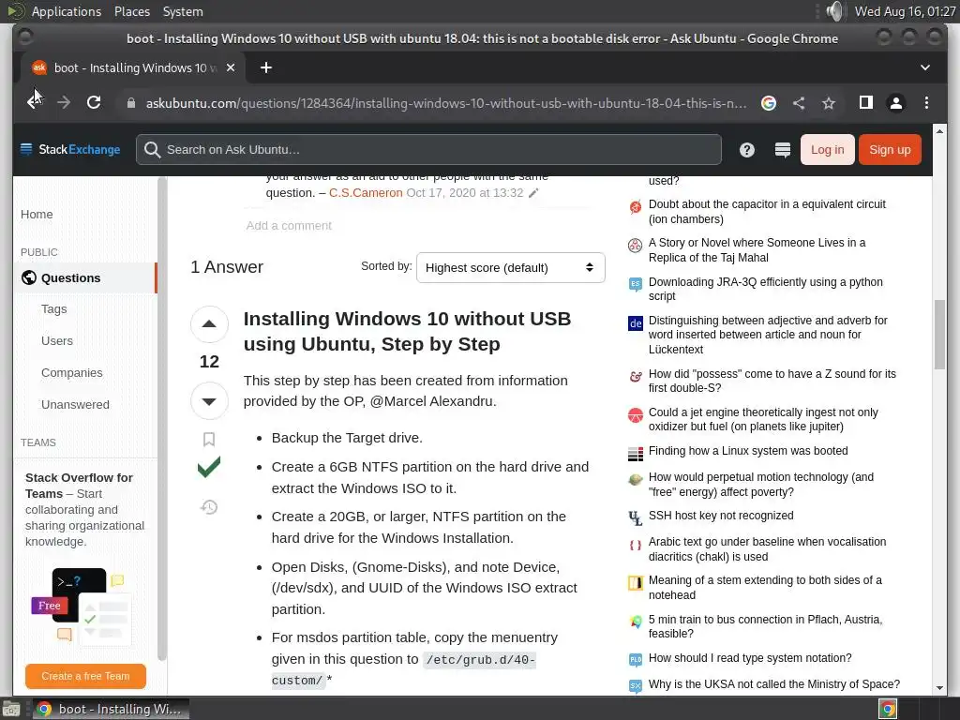Open 'Finding how a Linux system was booted'
The width and height of the screenshot is (960, 720).
click(x=747, y=451)
